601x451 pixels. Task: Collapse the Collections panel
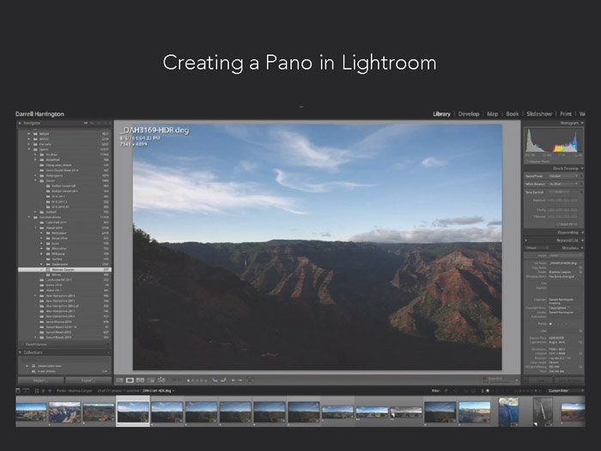[x=21, y=352]
